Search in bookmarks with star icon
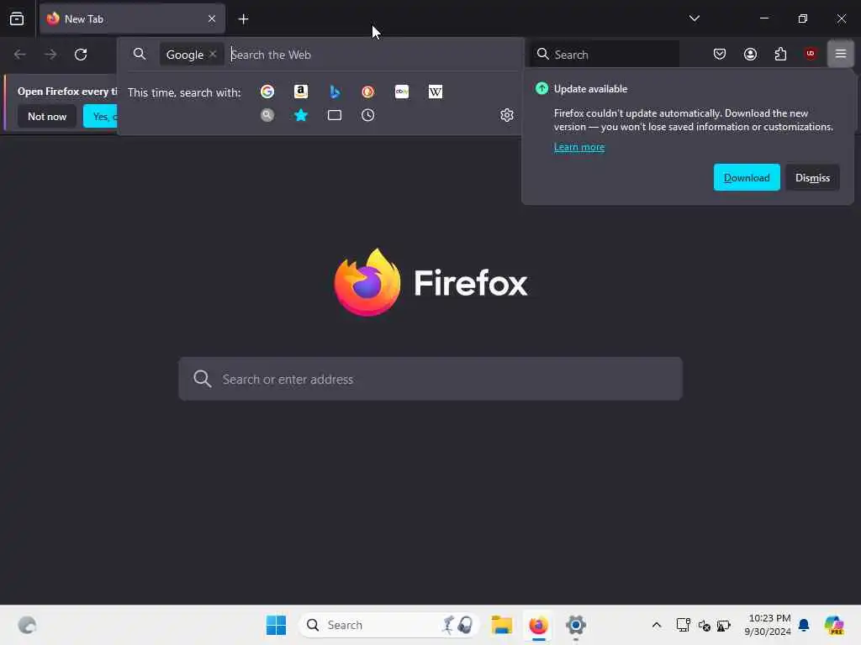Image resolution: width=861 pixels, height=645 pixels. 301,115
